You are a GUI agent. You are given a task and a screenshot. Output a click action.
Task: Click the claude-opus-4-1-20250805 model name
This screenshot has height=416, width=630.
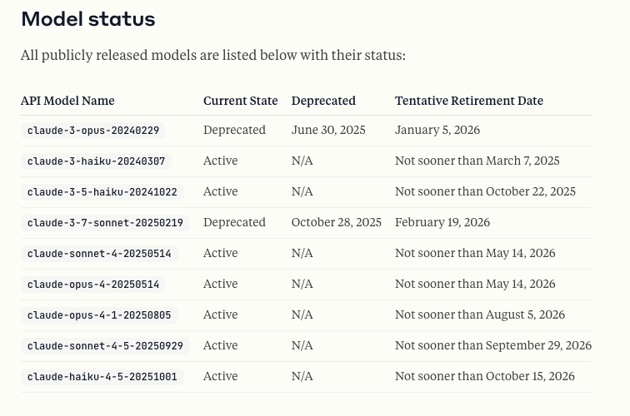pyautogui.click(x=98, y=315)
